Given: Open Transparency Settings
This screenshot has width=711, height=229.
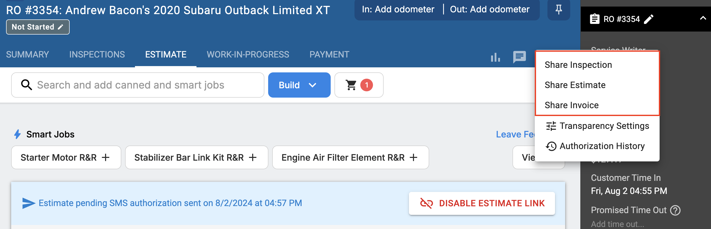Looking at the screenshot, I should point(597,126).
